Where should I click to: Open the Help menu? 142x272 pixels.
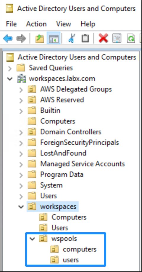coord(88,24)
